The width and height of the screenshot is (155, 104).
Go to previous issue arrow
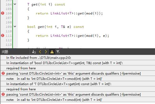pyautogui.click(x=40, y=52)
